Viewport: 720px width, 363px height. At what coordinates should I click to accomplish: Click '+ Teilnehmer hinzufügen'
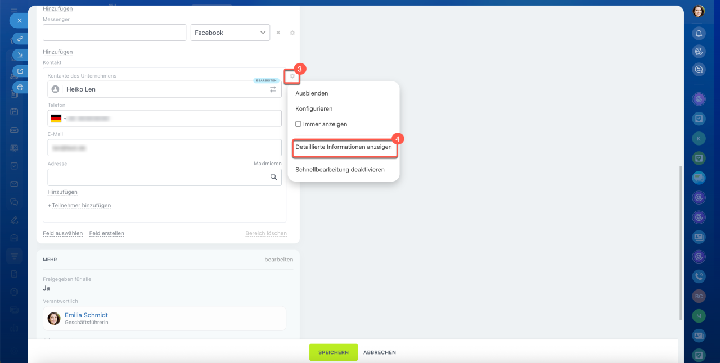pos(79,205)
